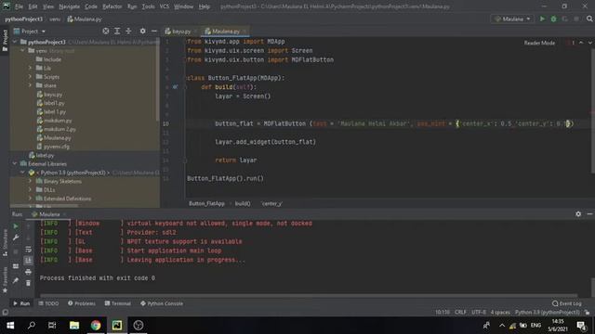Viewport: 595px width, 334px height.
Task: Open File Explorer from the taskbar
Action: [74, 326]
